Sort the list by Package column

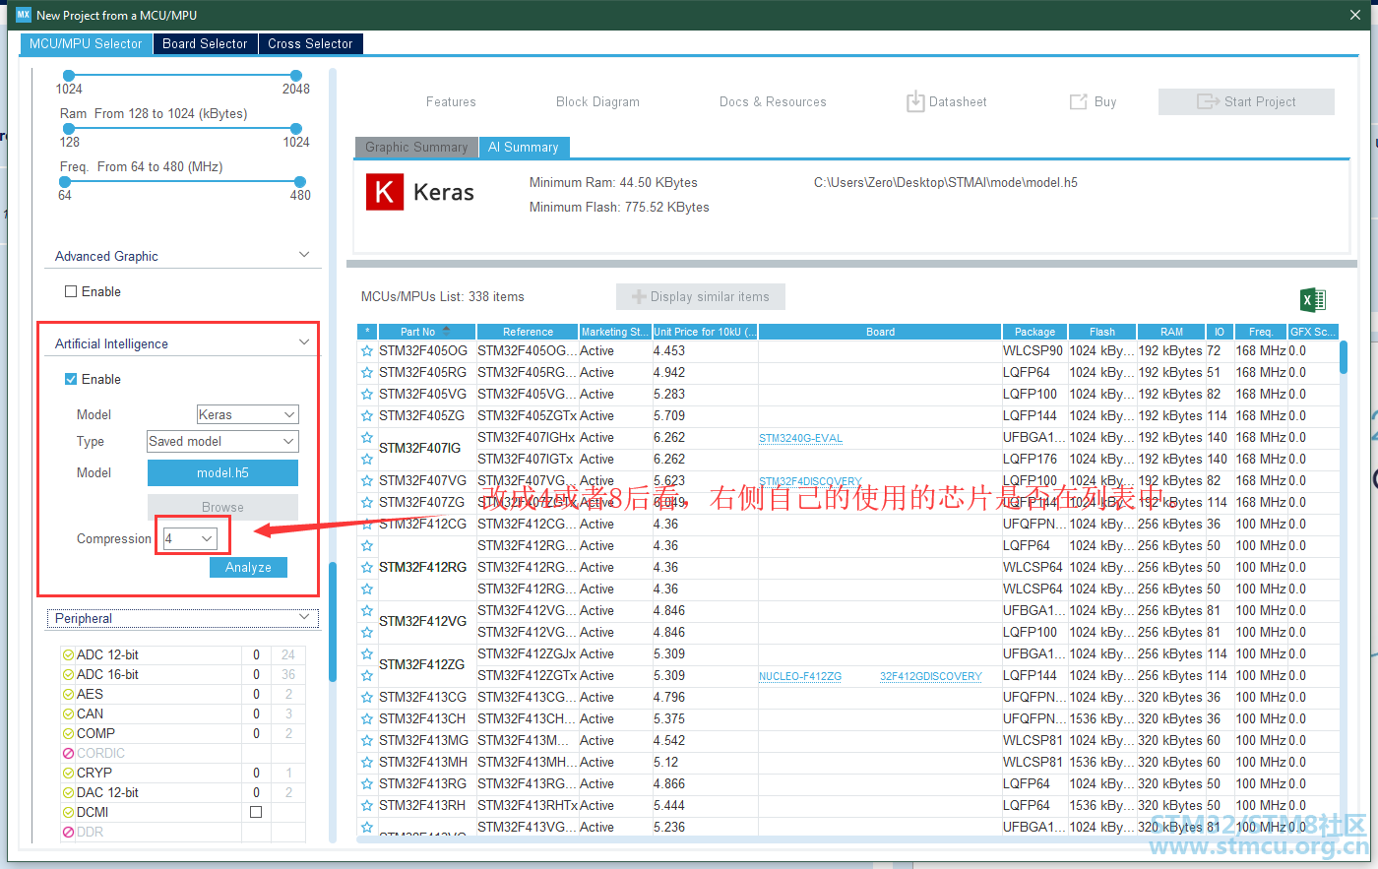pyautogui.click(x=1034, y=332)
